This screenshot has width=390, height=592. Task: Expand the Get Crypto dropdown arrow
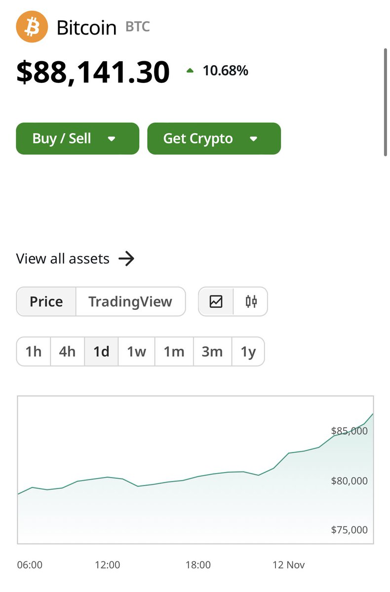pos(253,139)
